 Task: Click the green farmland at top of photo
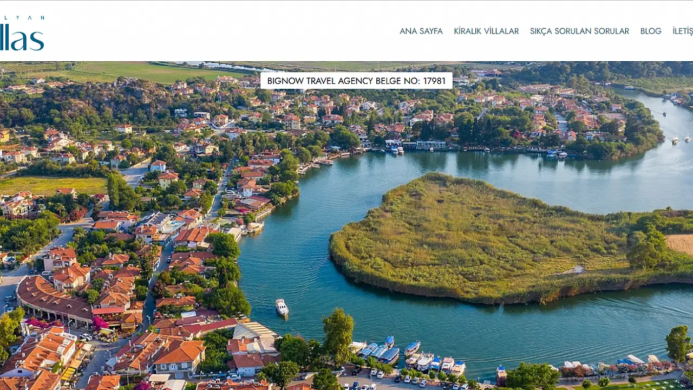point(135,71)
